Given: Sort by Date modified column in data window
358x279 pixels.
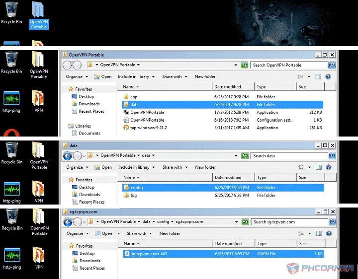Looking at the screenshot, I should pos(234,178).
